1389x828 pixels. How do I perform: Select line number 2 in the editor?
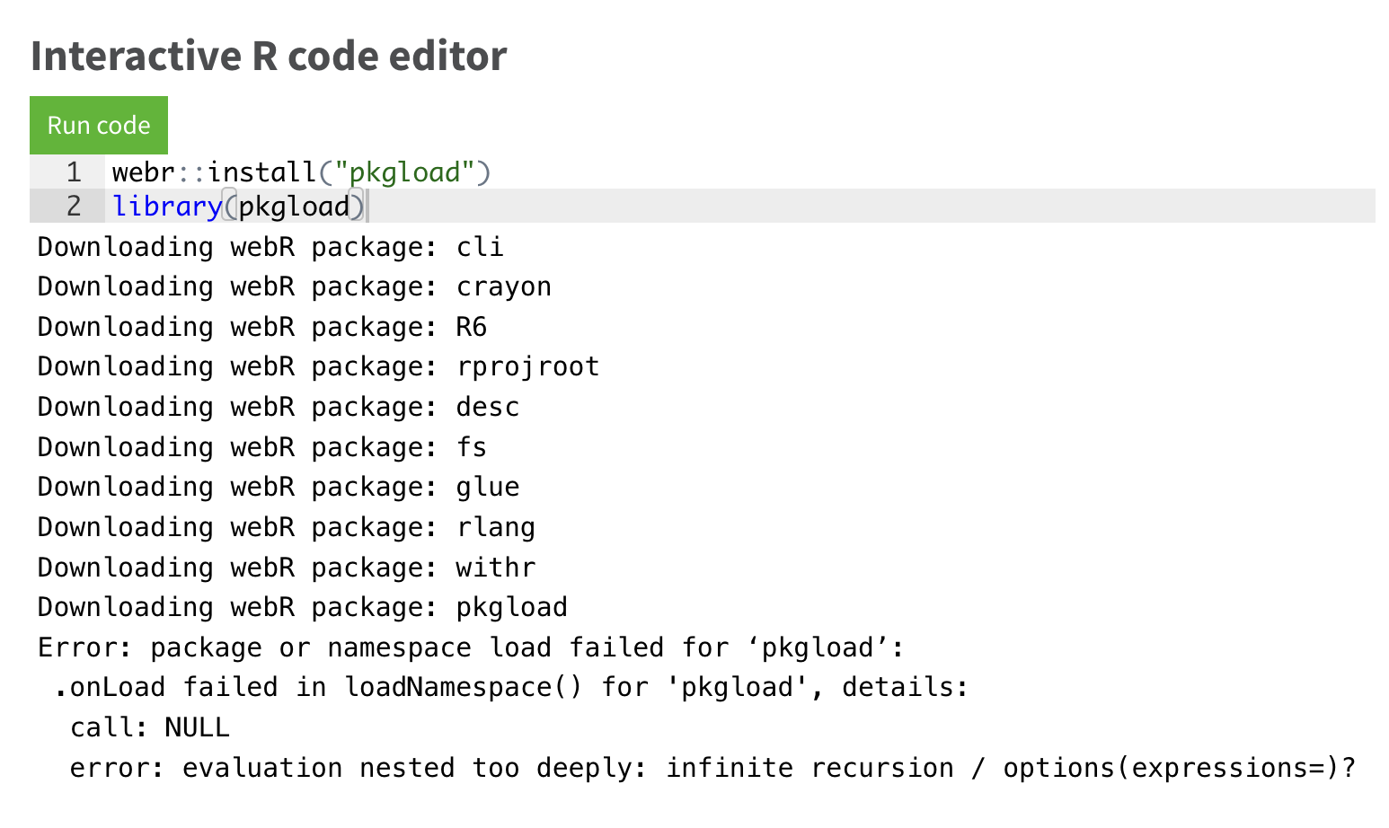point(74,206)
